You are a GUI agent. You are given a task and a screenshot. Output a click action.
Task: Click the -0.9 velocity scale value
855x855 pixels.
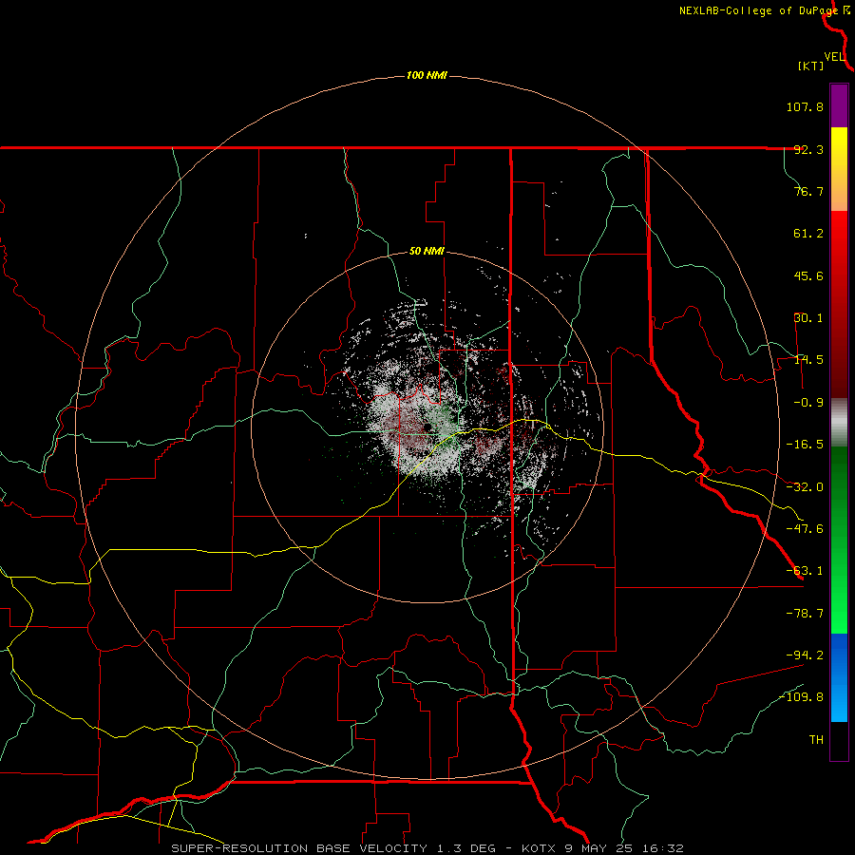pos(808,403)
